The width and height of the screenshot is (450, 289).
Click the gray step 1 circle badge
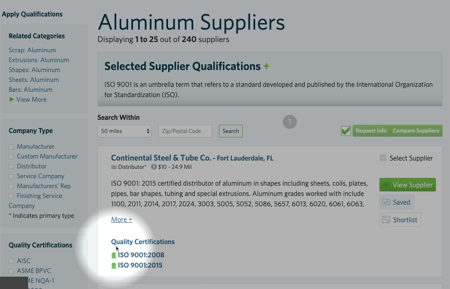[290, 122]
